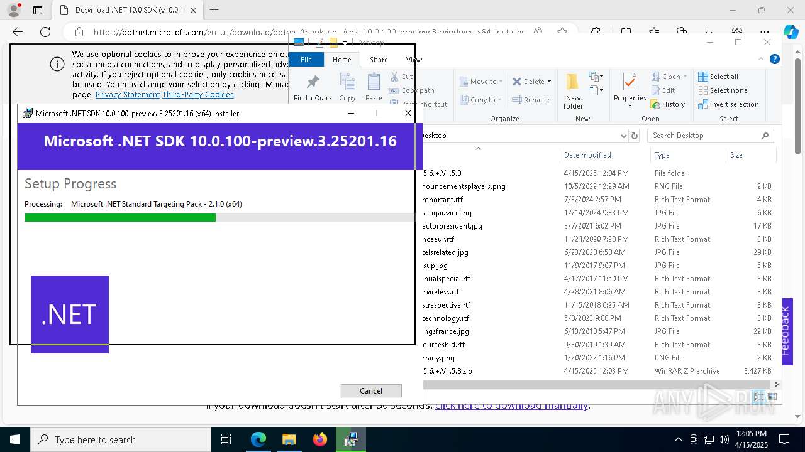
Task: Create a New folder from the ribbon
Action: point(573,92)
